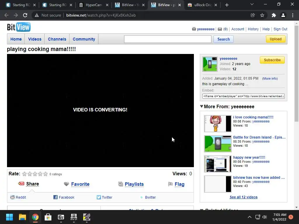Viewport: 299px width, 224px height.
Task: Click the Sign Out link
Action: point(280,29)
